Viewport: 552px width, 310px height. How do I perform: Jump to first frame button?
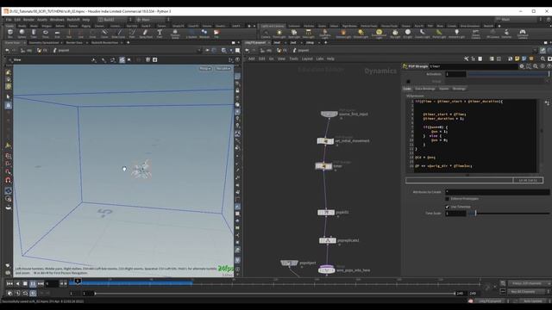click(9, 283)
